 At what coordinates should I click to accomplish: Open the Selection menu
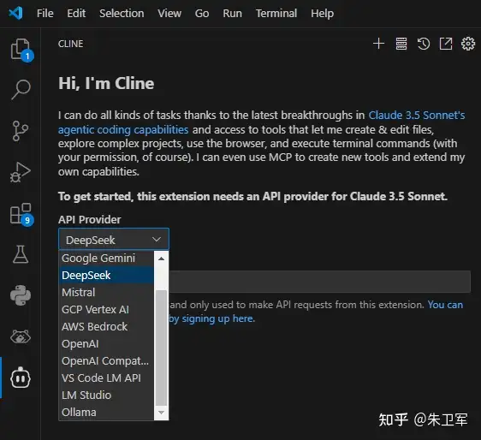pos(122,14)
